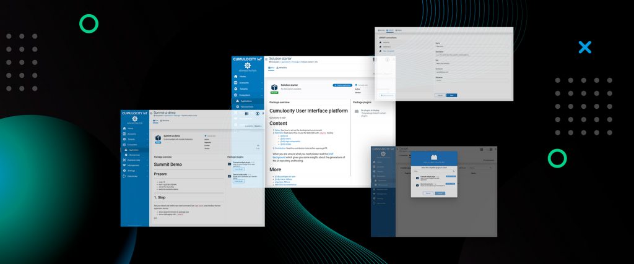Click Home icon in Summit-ui-demo sidebar
The width and height of the screenshot is (634, 264).
tap(124, 128)
